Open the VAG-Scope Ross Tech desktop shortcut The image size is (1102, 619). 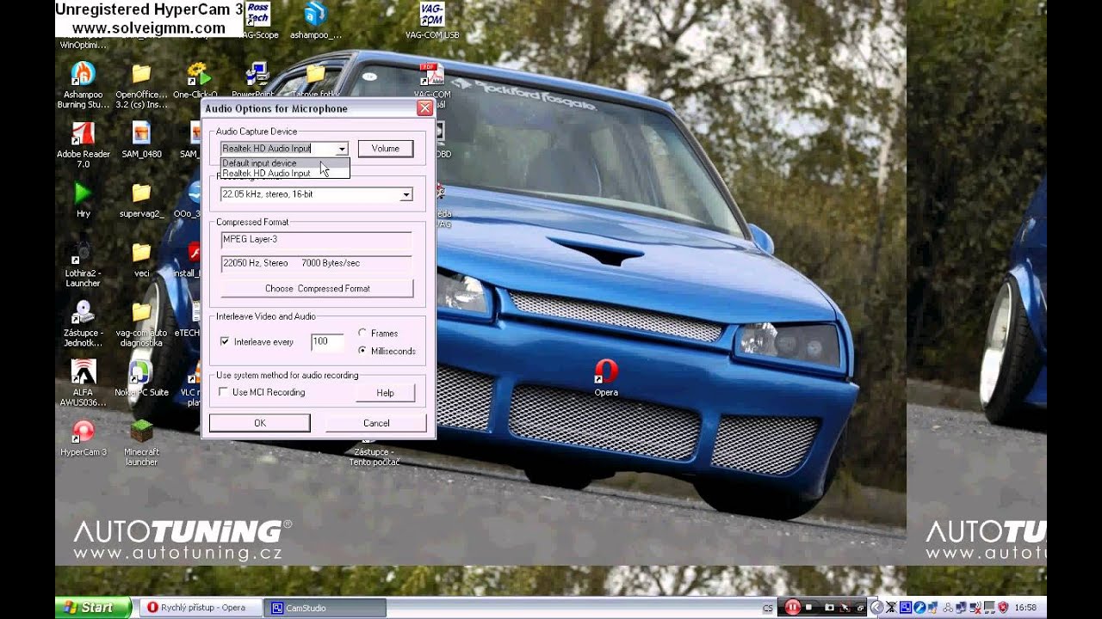click(x=258, y=21)
